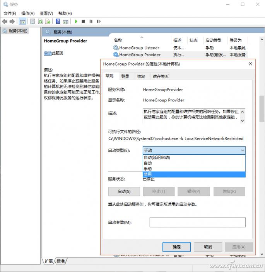Open the 查看(V) menu
Screen dimensions: 265x272
pyautogui.click(x=46, y=14)
